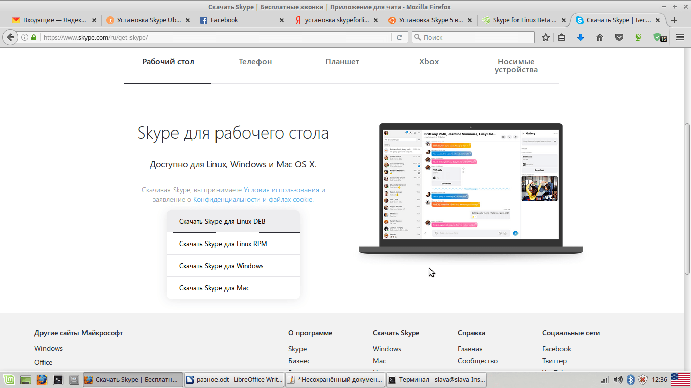Open the Linux Mint start menu
The height and width of the screenshot is (388, 691).
[x=9, y=379]
